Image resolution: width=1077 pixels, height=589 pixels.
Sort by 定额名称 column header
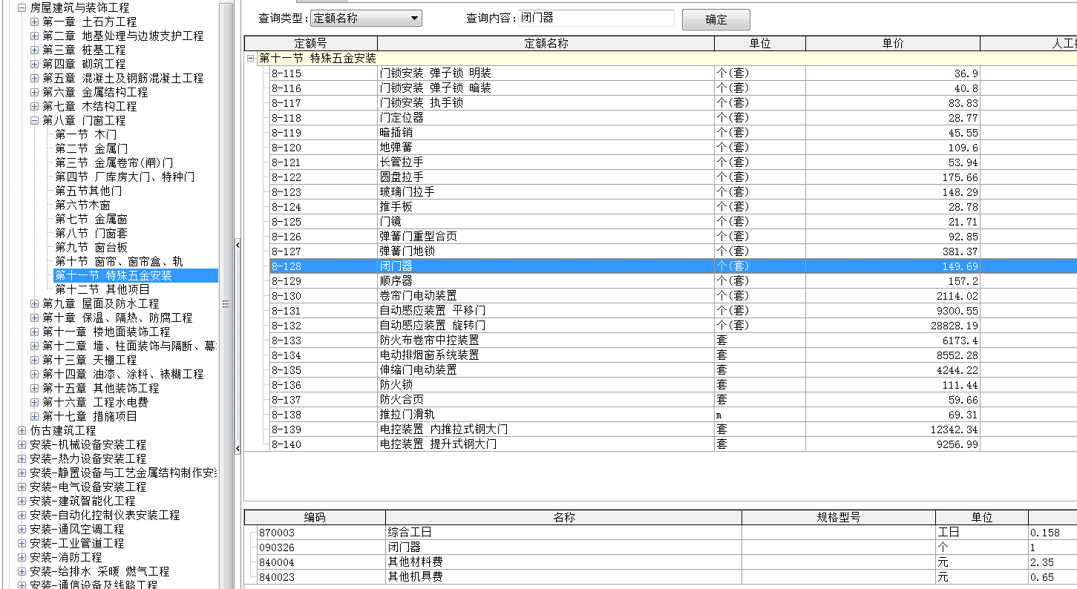546,44
